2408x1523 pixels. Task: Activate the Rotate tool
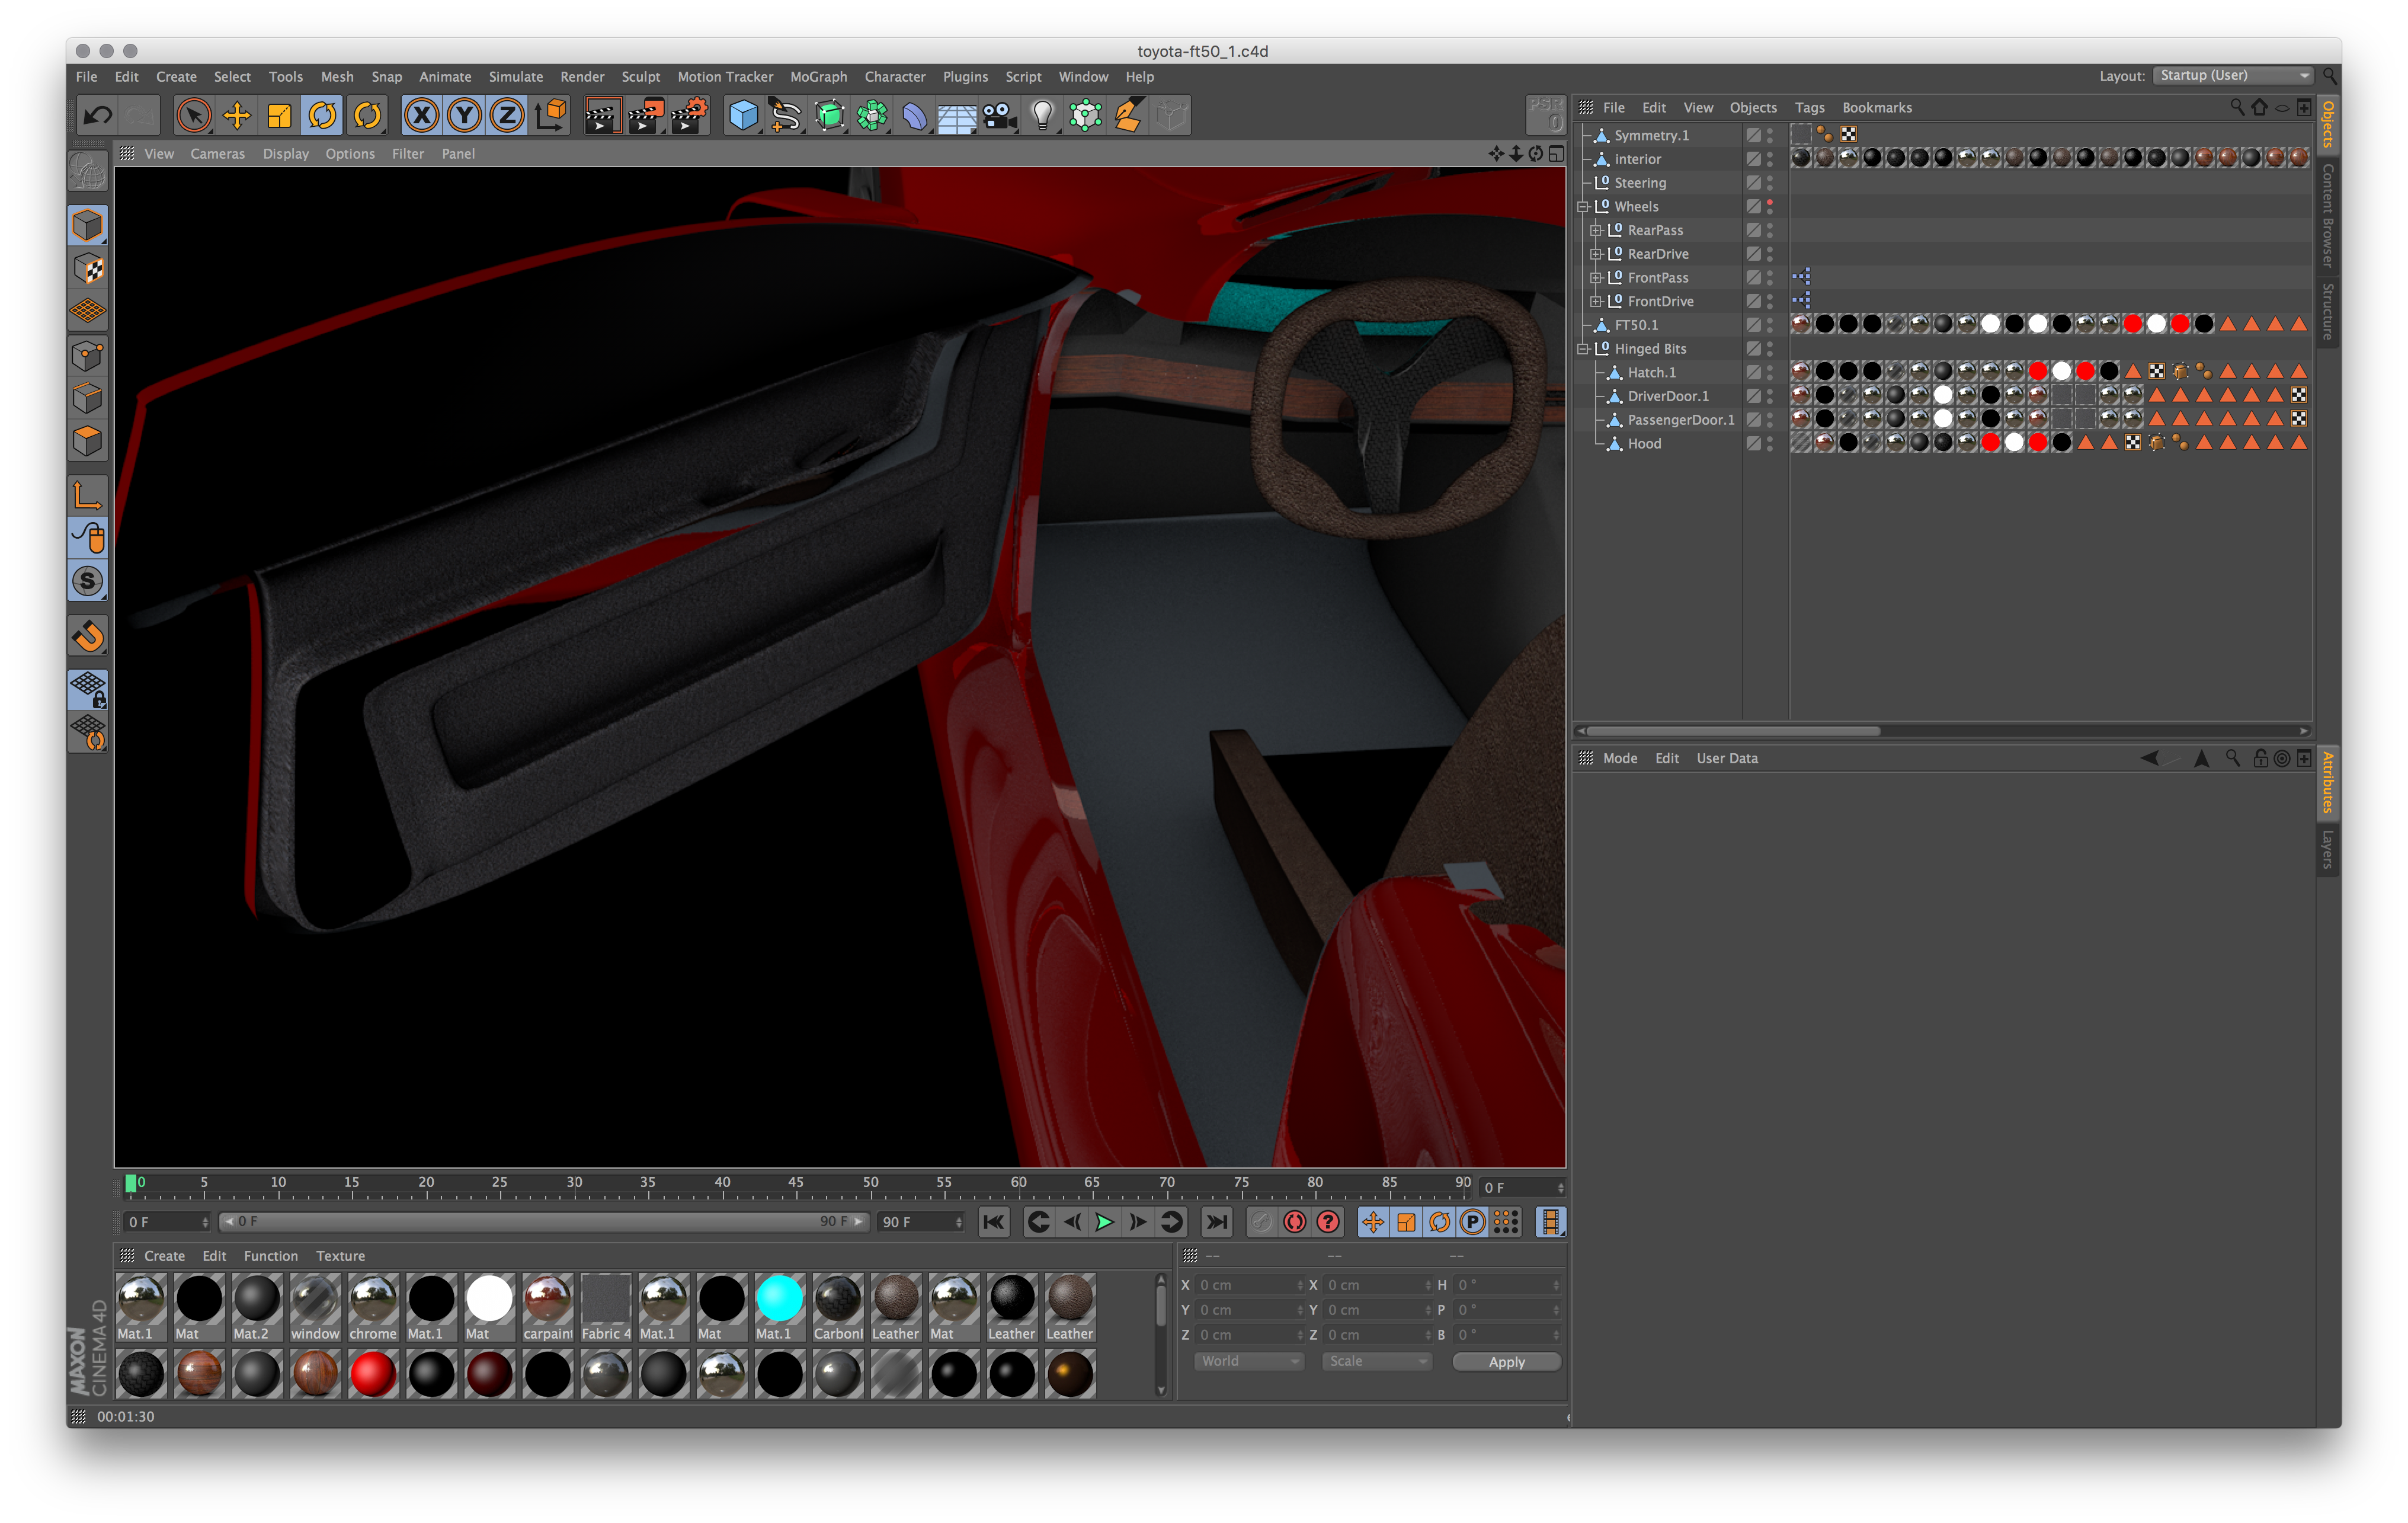[x=323, y=116]
